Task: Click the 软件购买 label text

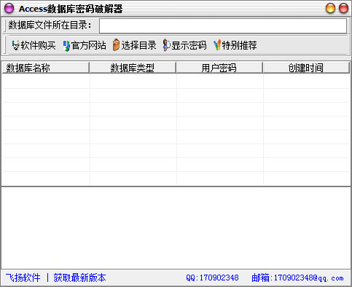Action: [38, 45]
